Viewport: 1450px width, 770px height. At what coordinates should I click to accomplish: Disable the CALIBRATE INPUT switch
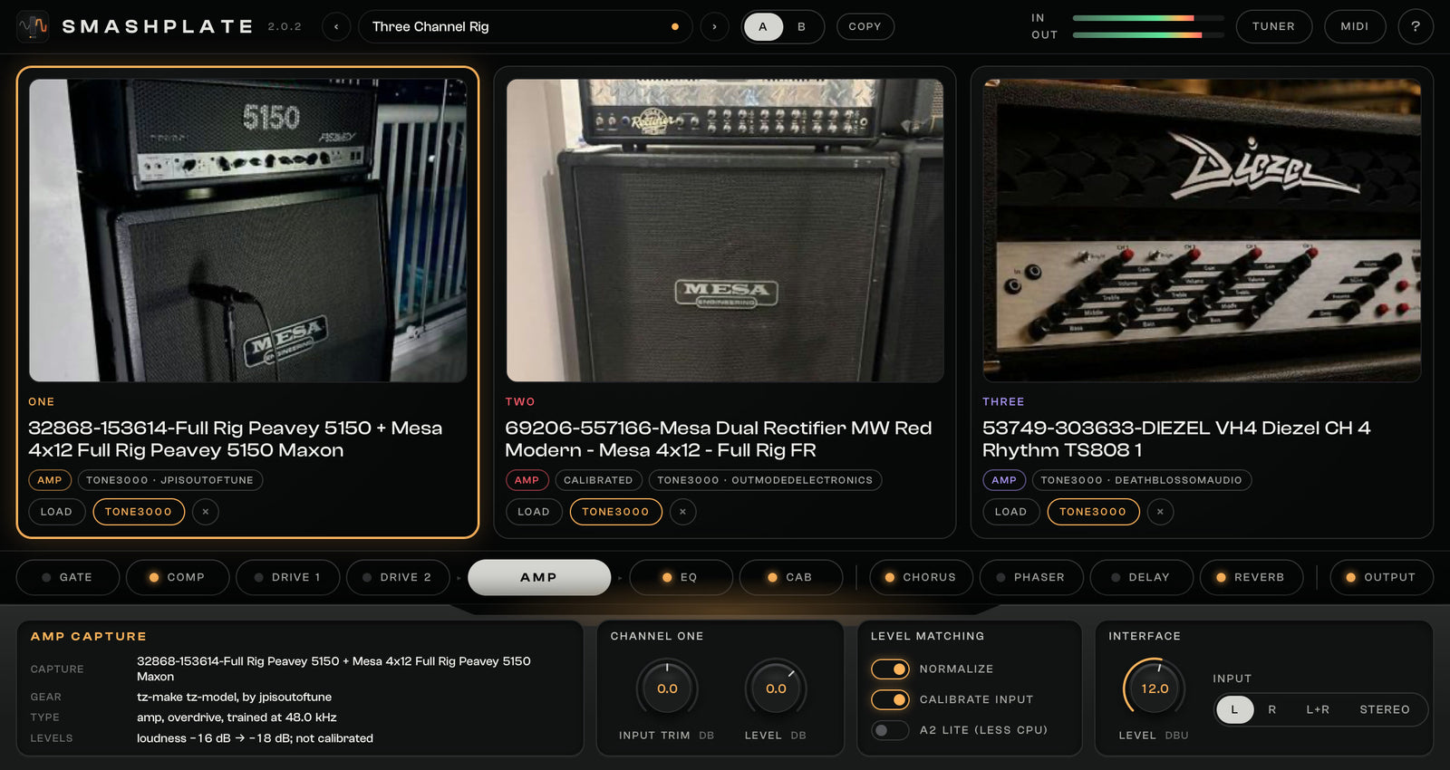[890, 699]
